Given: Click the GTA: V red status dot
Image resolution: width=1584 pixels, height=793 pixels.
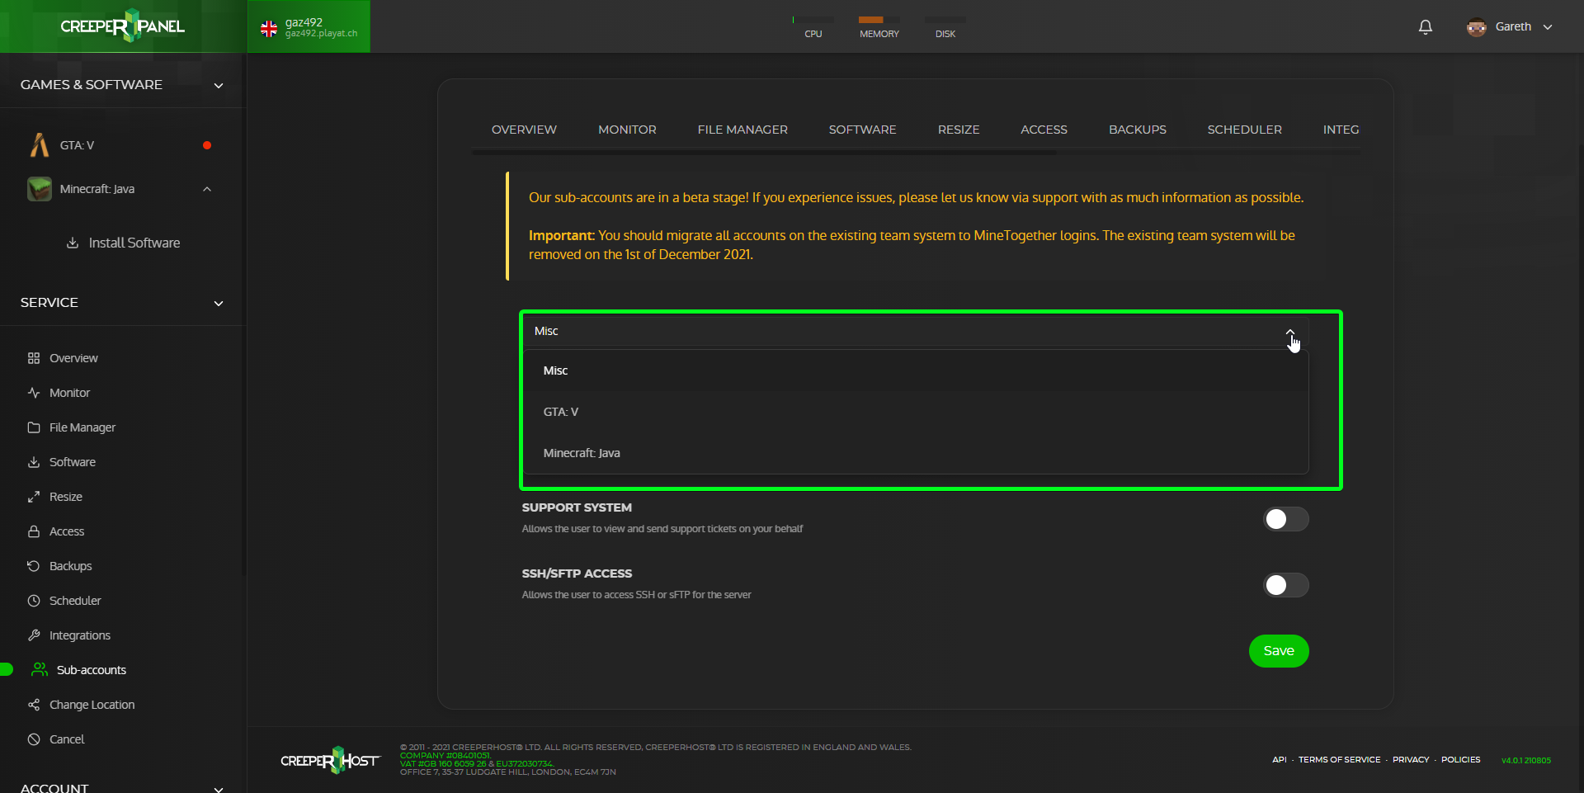Looking at the screenshot, I should (x=207, y=145).
